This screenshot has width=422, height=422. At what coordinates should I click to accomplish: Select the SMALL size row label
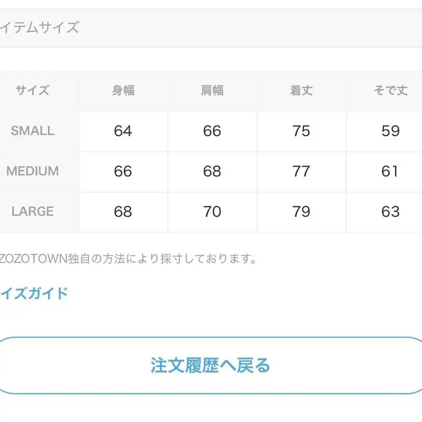click(x=33, y=131)
